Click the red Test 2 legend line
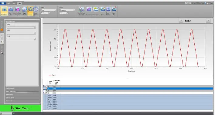The width and height of the screenshot is (215, 115). (x=50, y=75)
